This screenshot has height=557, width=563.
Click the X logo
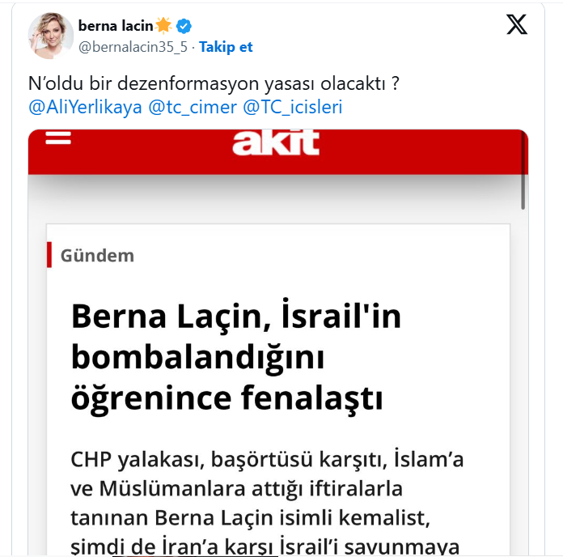(x=517, y=25)
